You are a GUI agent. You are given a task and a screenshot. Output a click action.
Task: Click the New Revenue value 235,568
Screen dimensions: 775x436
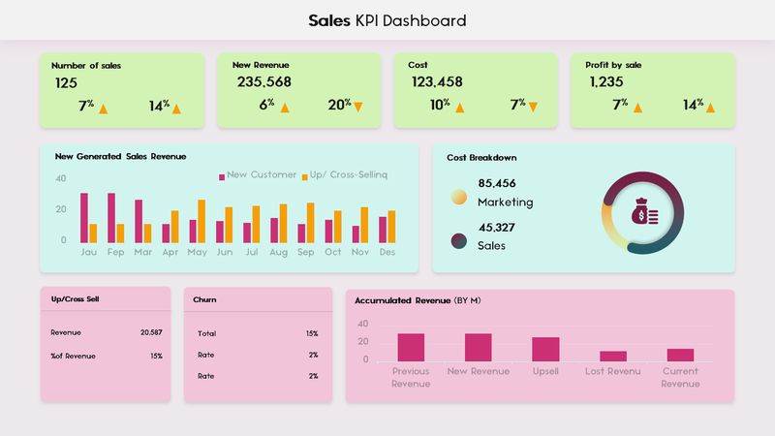click(x=263, y=81)
